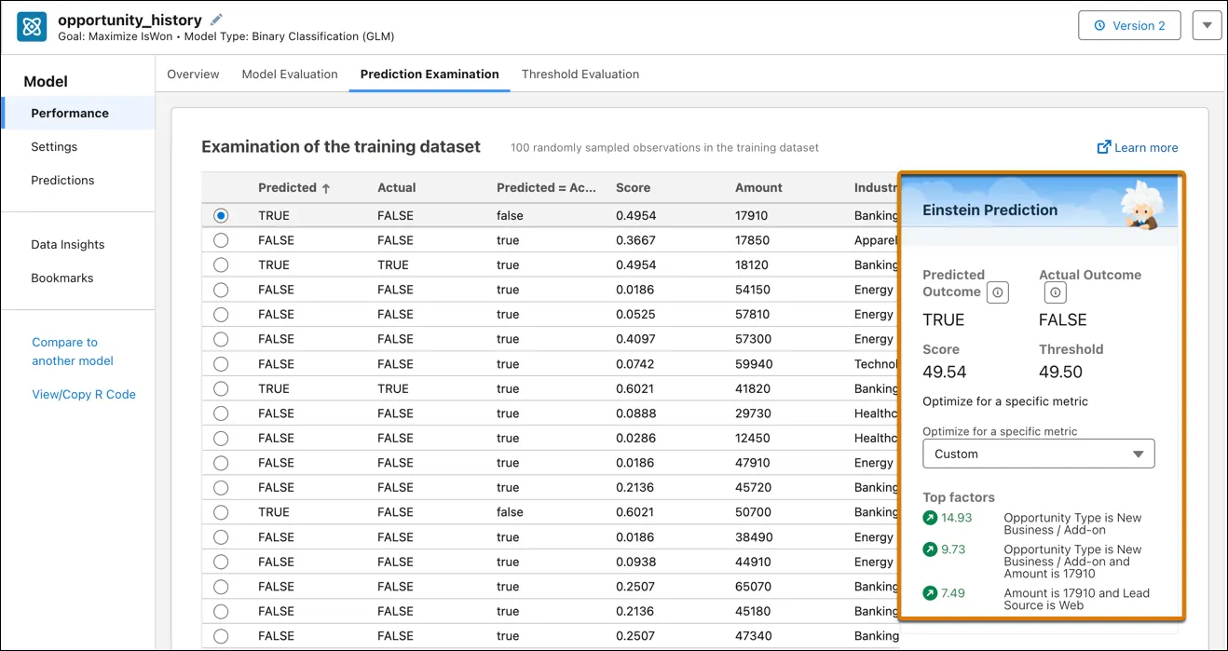Click the score value 0.0938
Image resolution: width=1228 pixels, height=651 pixels.
click(635, 562)
